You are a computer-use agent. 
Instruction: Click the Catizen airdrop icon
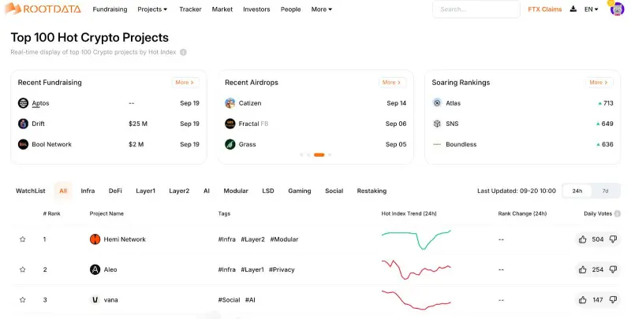230,103
